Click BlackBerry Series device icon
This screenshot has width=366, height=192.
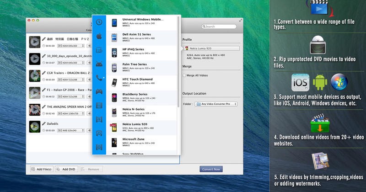point(114,97)
